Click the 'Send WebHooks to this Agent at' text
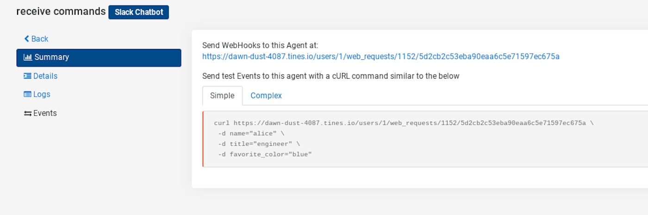This screenshot has width=648, height=215. (260, 45)
